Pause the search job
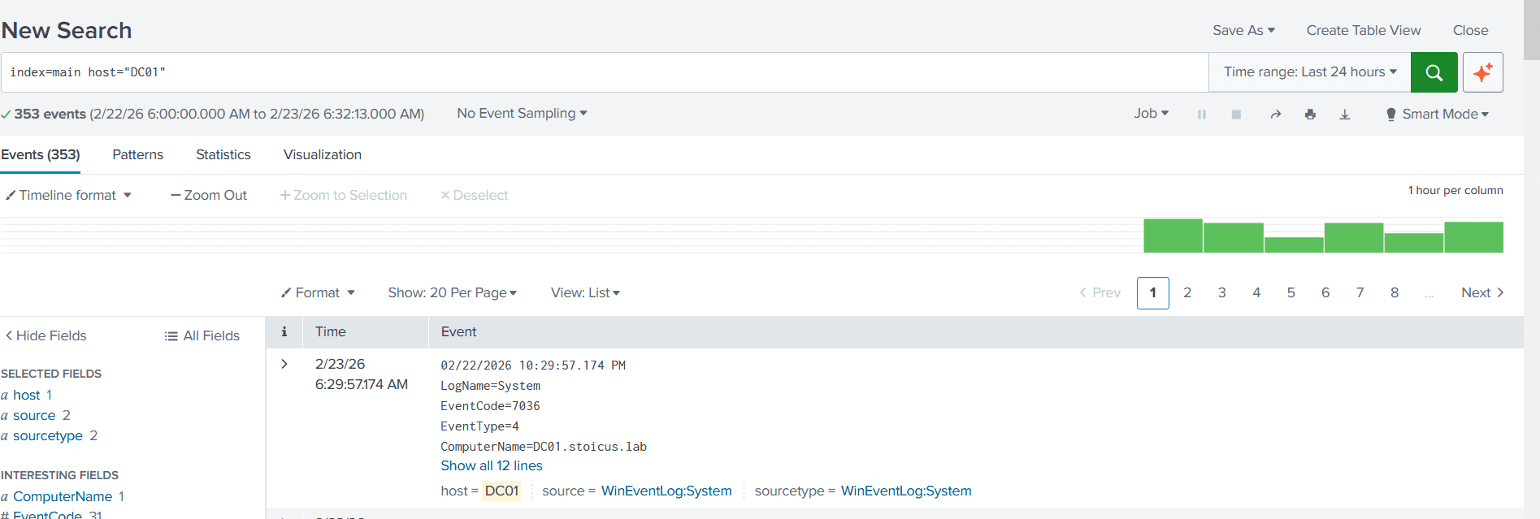This screenshot has width=1540, height=519. point(1201,115)
